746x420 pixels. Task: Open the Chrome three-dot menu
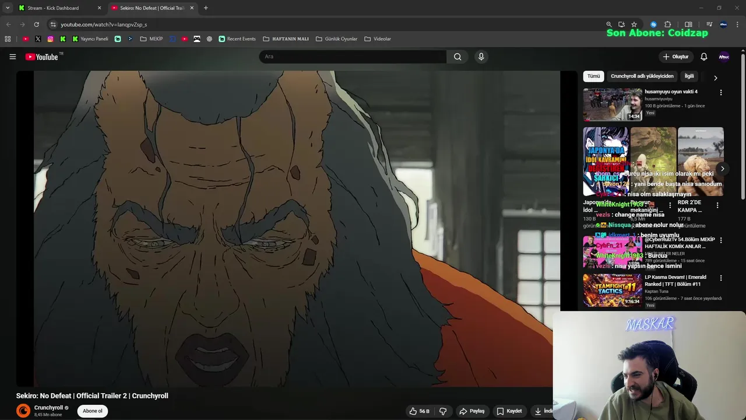(737, 24)
